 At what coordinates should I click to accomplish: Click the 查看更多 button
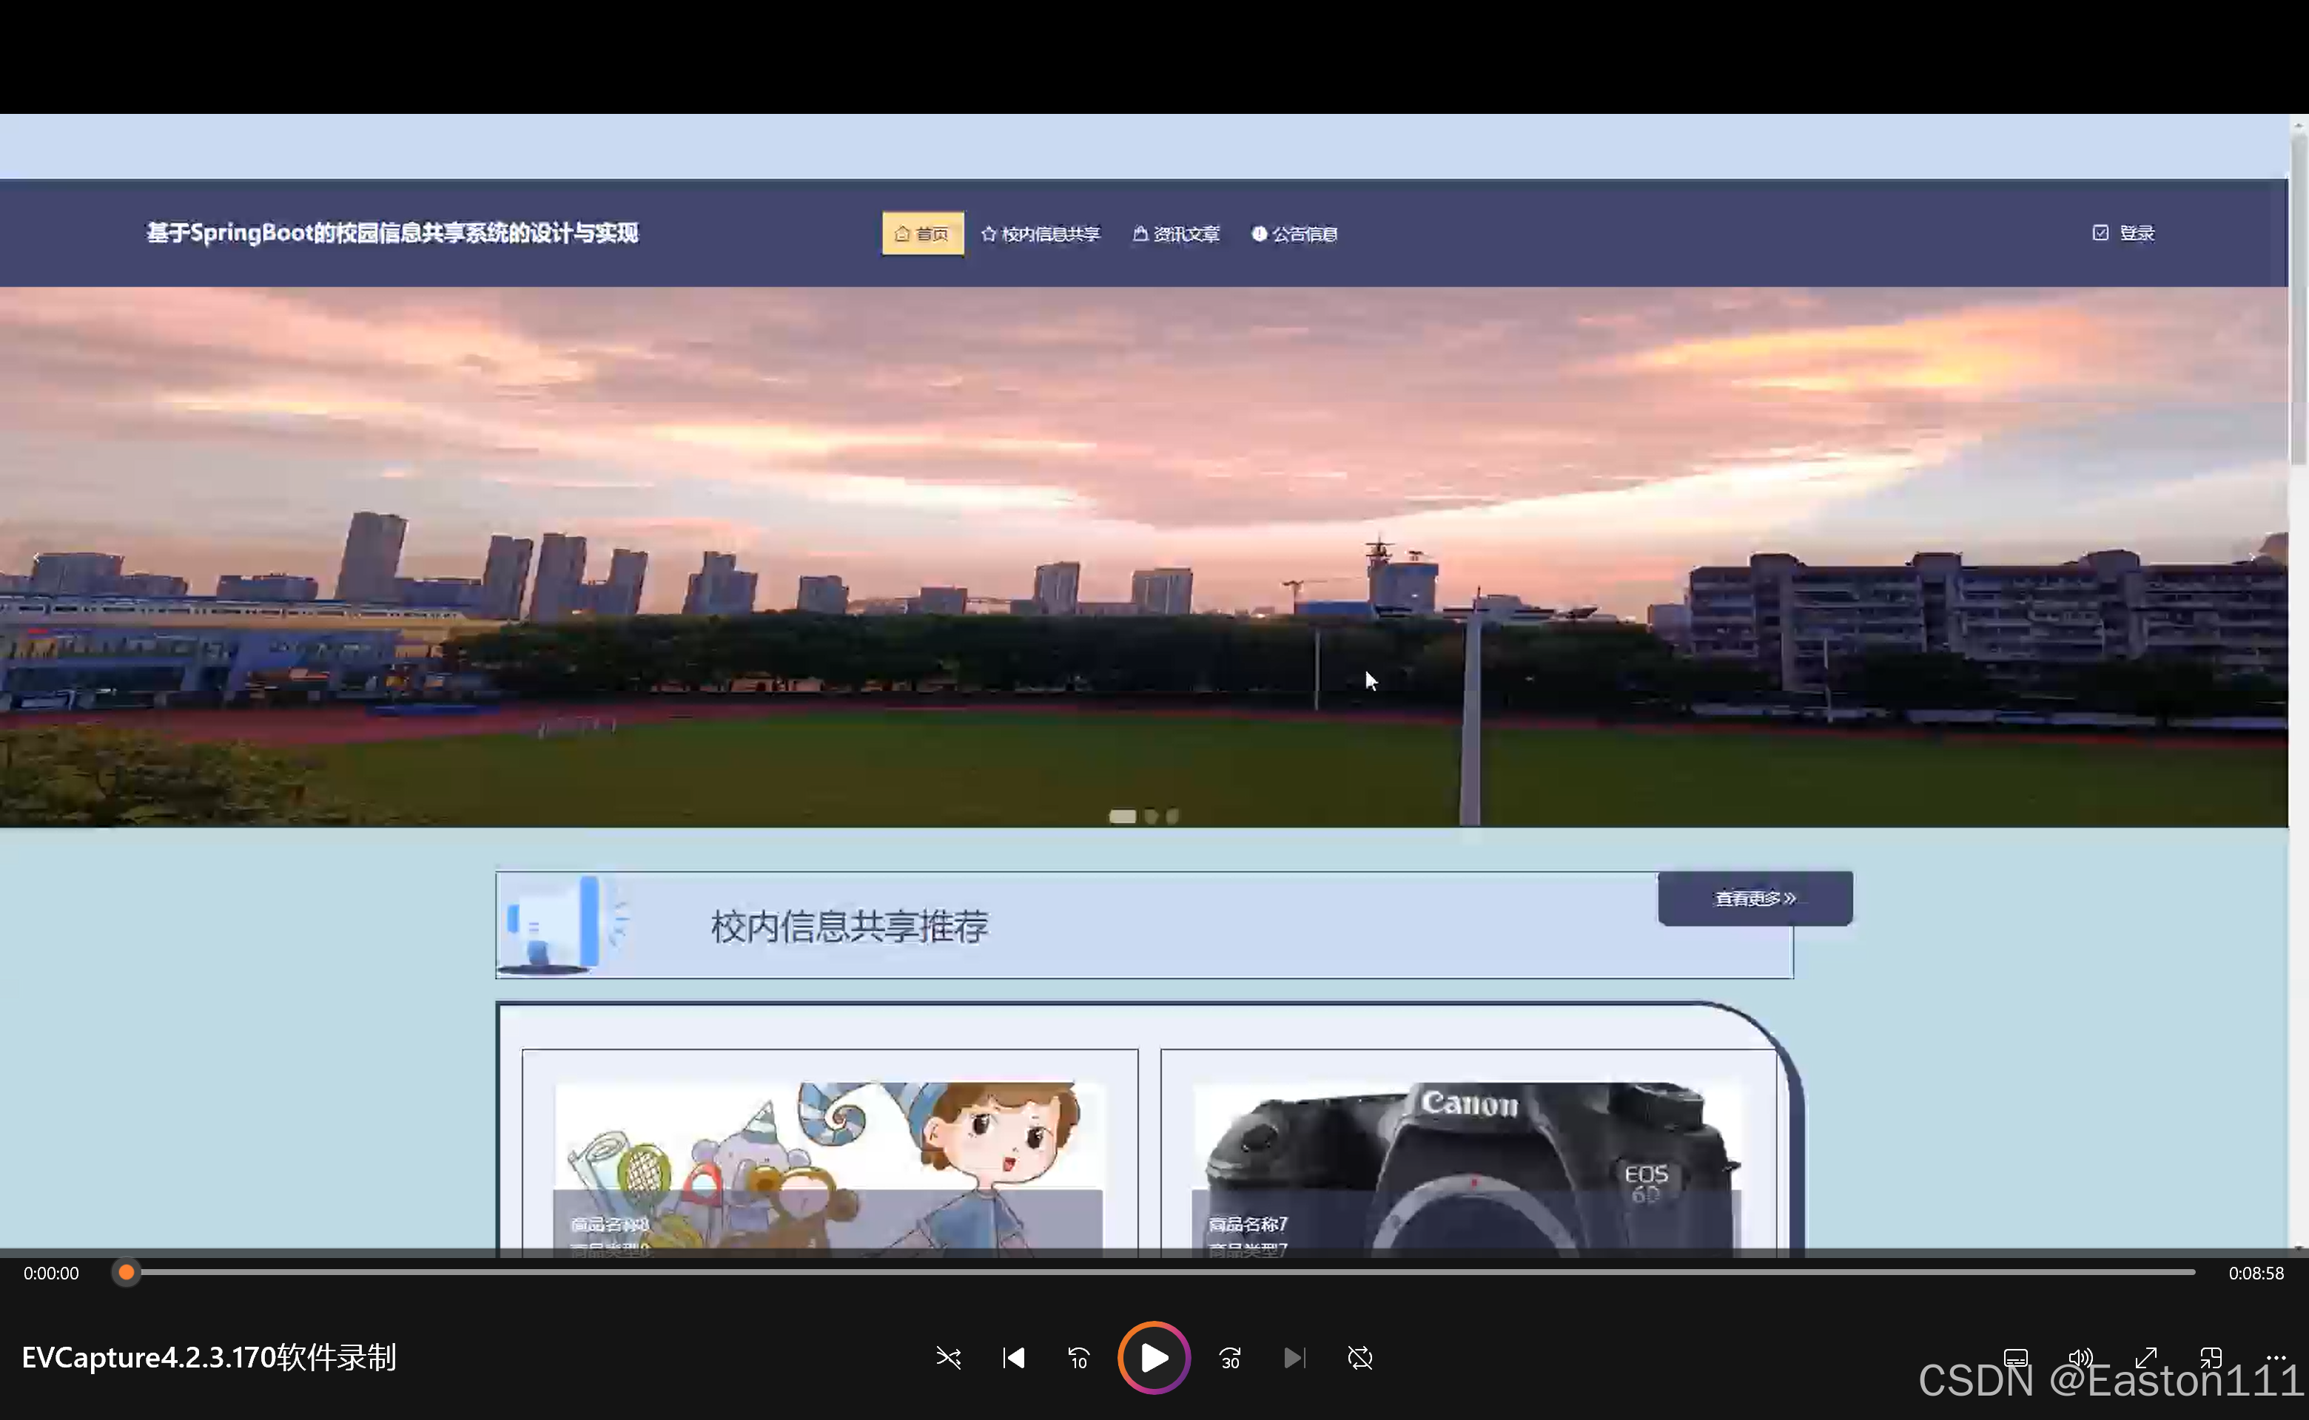(x=1754, y=898)
